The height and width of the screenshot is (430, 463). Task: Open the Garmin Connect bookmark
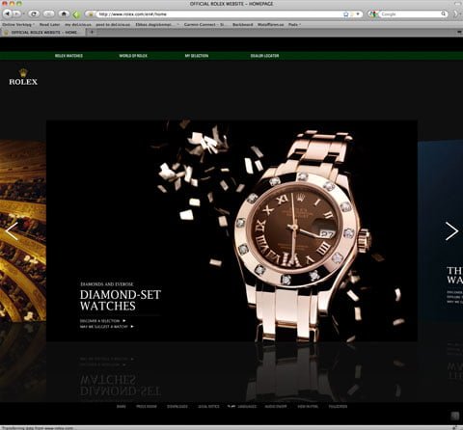[204, 24]
